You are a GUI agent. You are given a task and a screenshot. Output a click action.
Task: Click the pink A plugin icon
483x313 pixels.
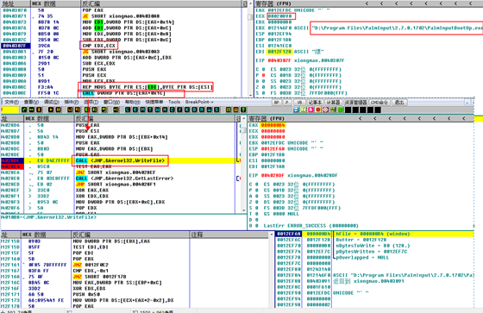click(311, 110)
